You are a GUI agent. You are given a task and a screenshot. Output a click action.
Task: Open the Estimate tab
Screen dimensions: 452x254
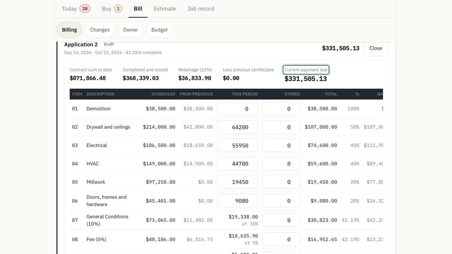coord(165,9)
